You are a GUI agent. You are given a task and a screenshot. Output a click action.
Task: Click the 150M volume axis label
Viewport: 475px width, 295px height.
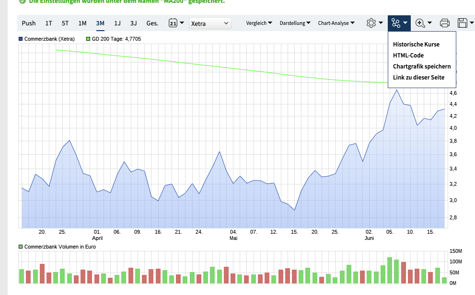coord(456,251)
